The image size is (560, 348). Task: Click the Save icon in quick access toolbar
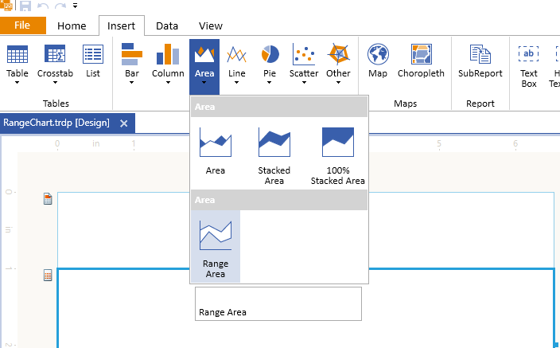coord(25,6)
